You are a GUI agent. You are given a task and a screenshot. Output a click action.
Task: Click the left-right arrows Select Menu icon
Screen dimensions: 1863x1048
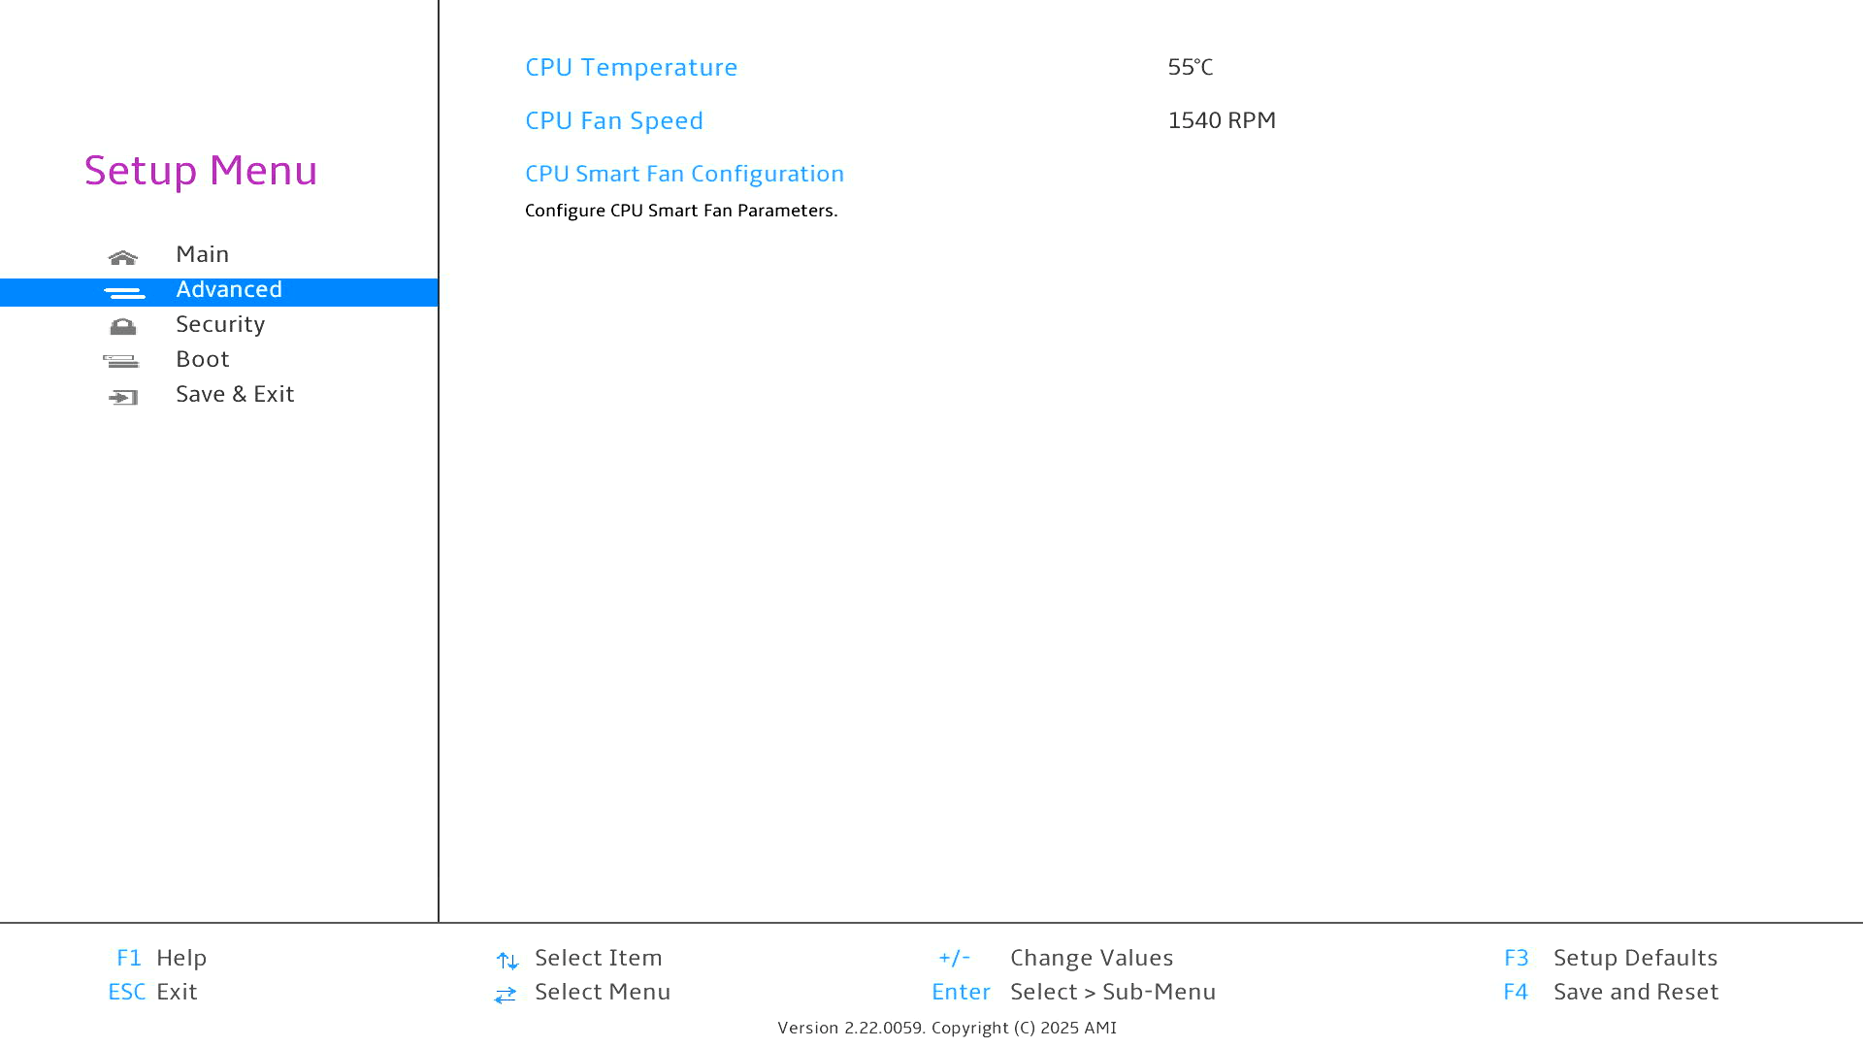tap(506, 995)
